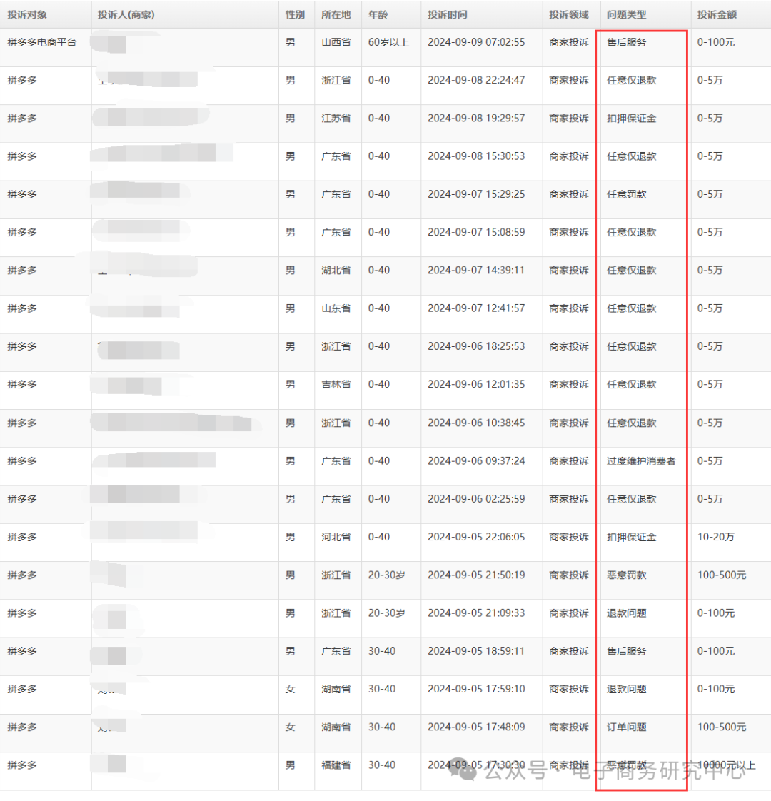
Task: Click the timestamp 2024-09-05 22:06:05
Action: click(x=476, y=538)
